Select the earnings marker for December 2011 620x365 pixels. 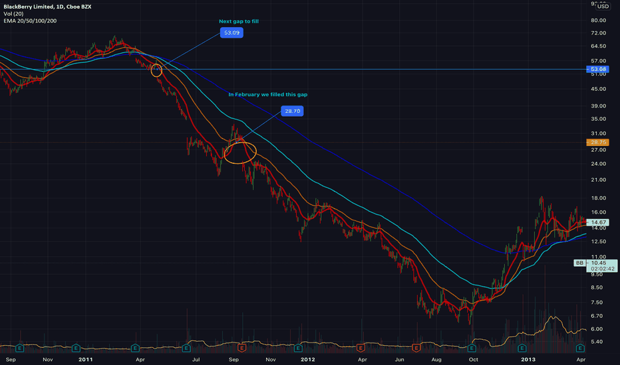coord(298,348)
